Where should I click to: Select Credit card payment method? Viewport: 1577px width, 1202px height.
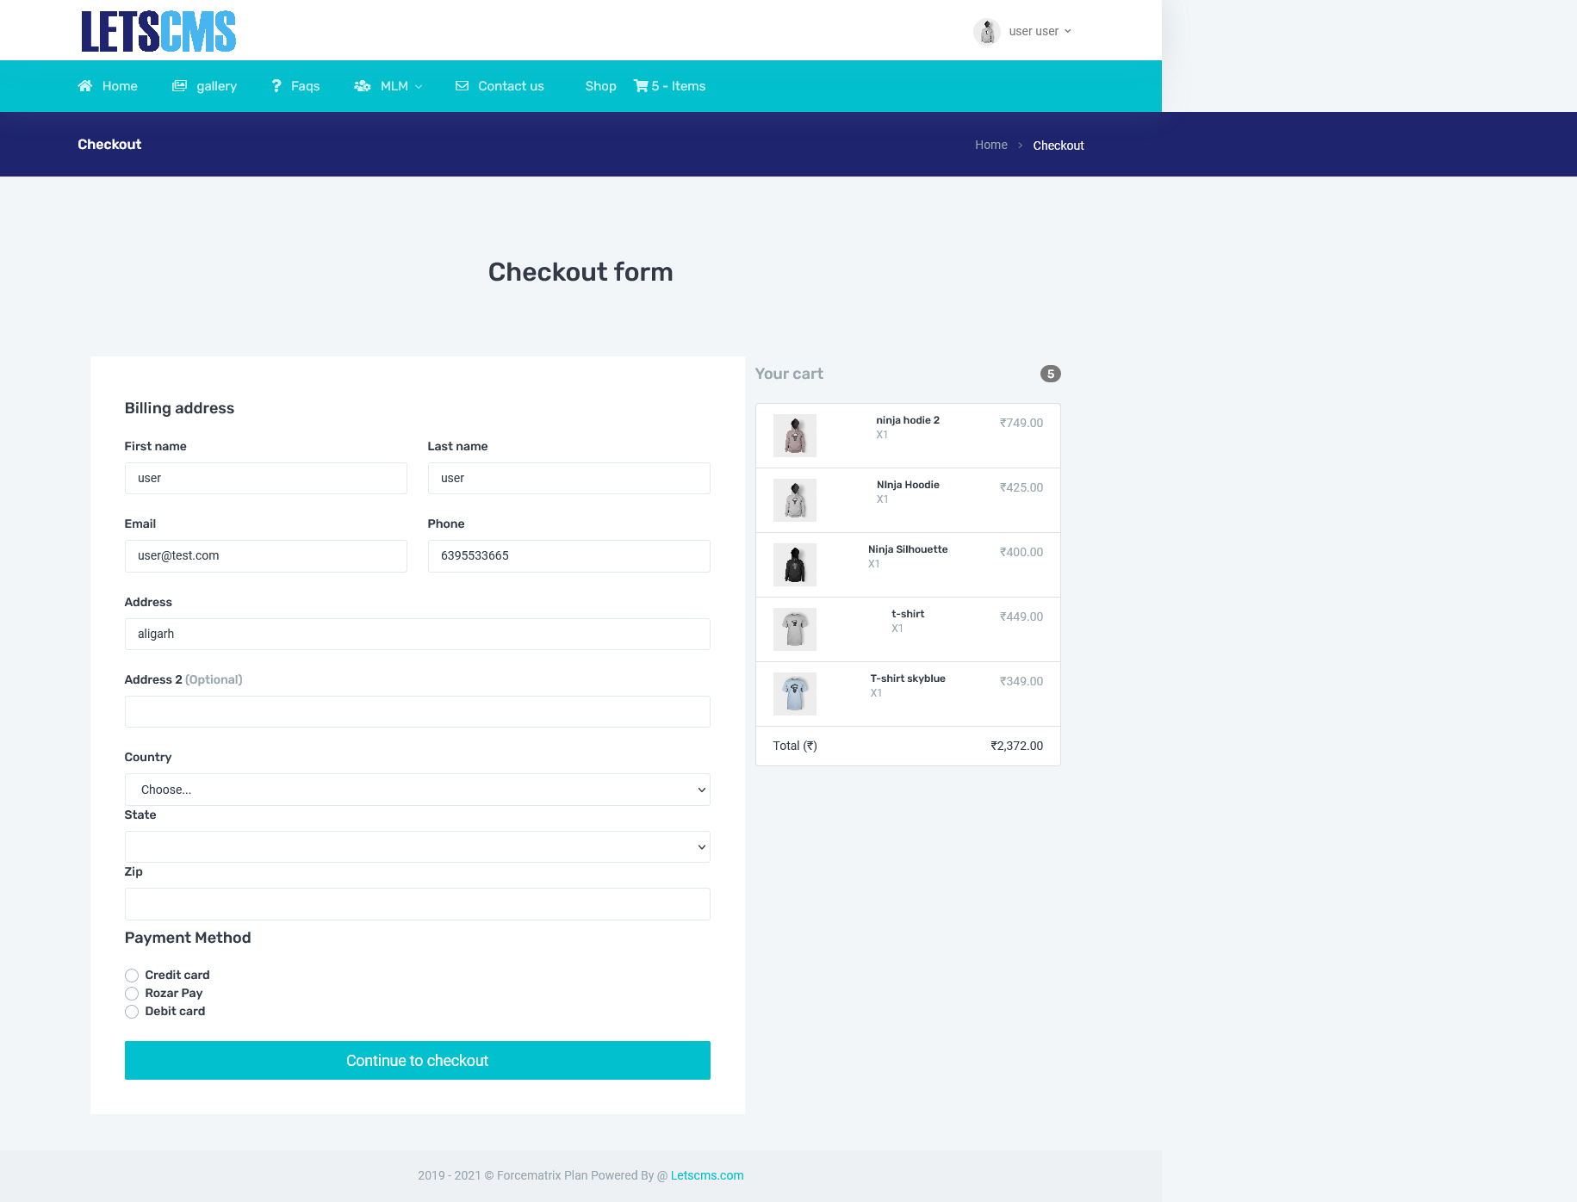click(x=132, y=976)
